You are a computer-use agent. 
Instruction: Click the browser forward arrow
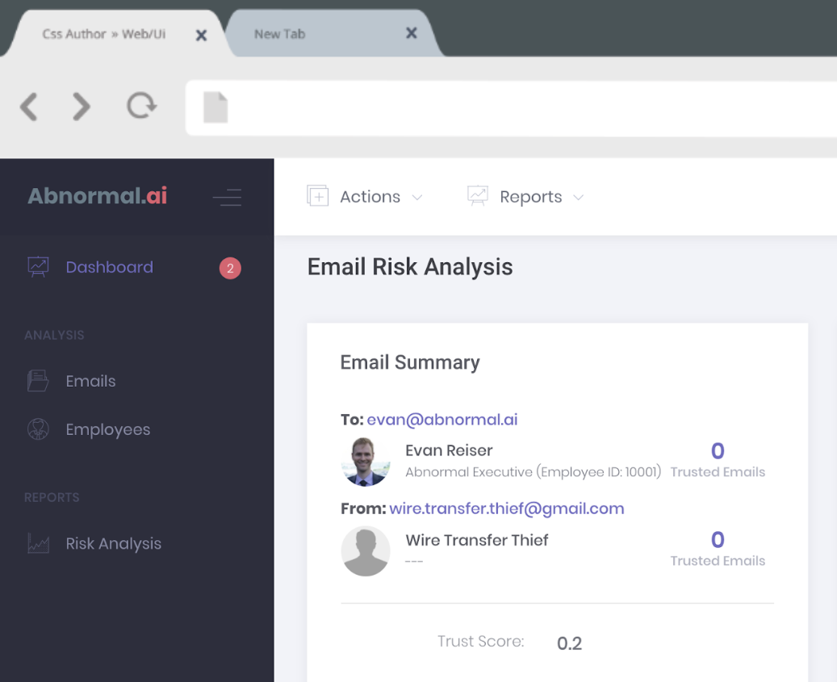click(82, 107)
